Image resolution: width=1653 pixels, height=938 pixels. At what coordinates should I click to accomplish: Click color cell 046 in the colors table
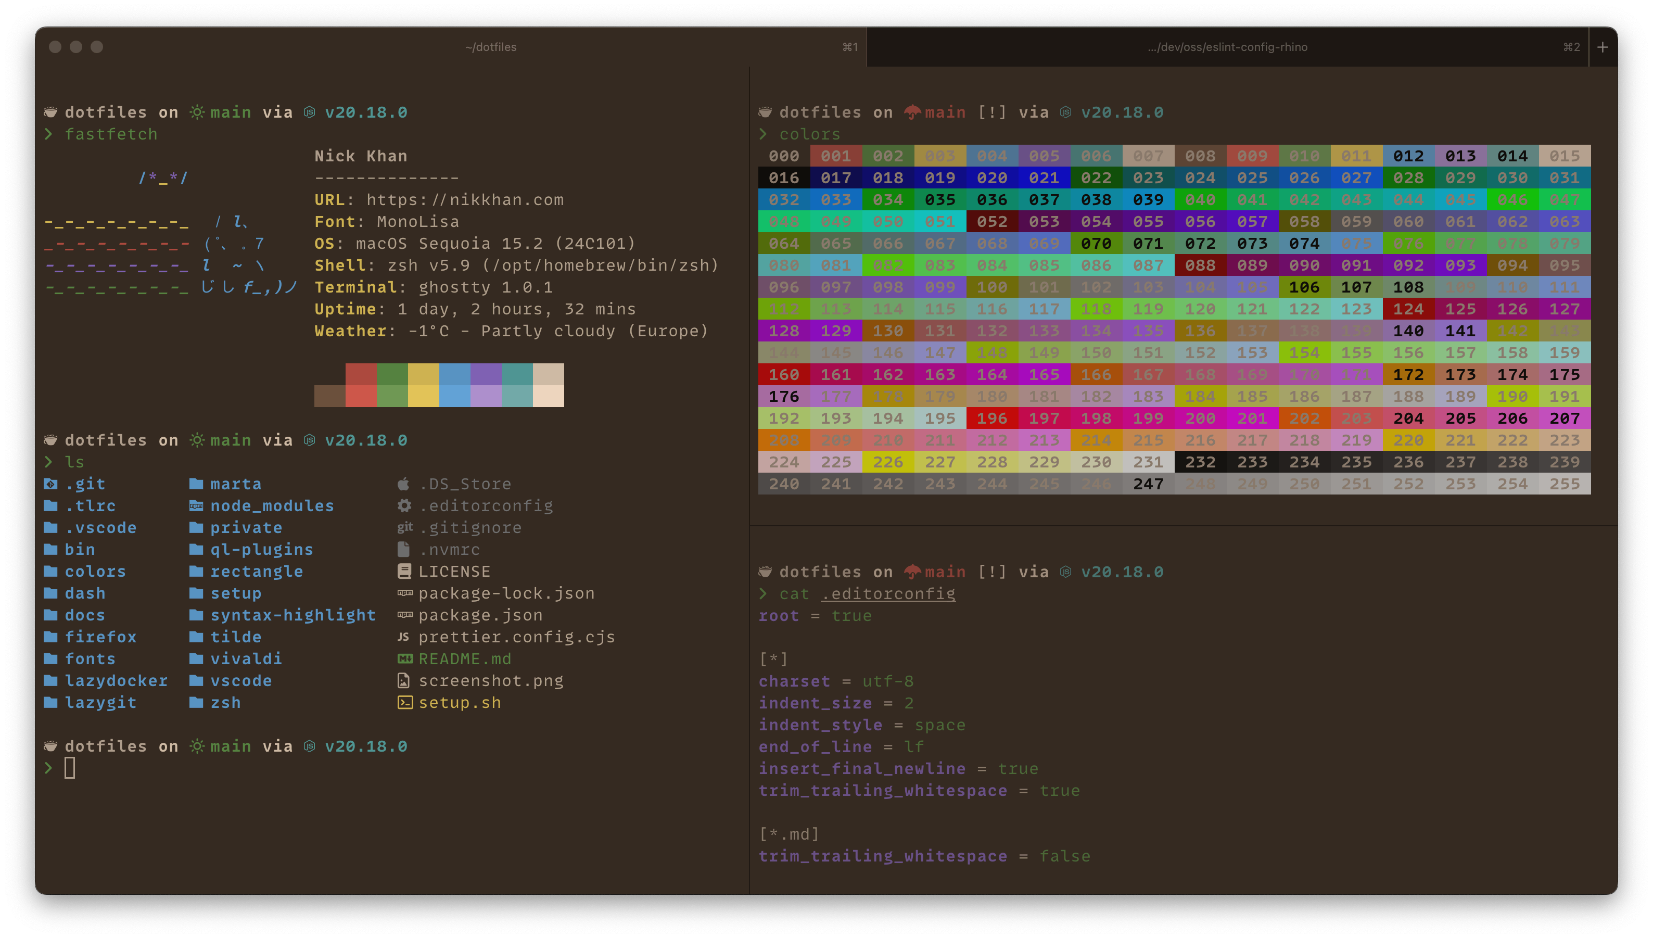[1512, 200]
